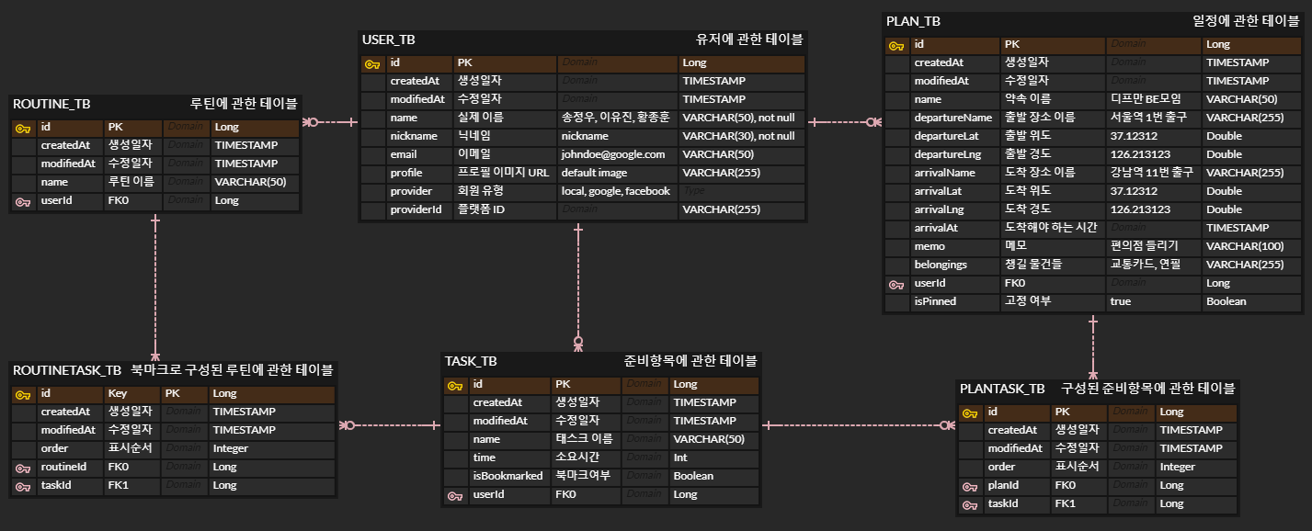1312x531 pixels.
Task: Select the USER_TB table title
Action: coord(388,40)
